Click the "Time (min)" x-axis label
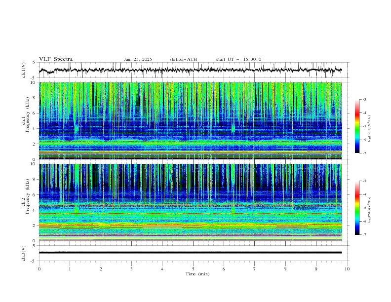391x302 pixels. (197, 274)
